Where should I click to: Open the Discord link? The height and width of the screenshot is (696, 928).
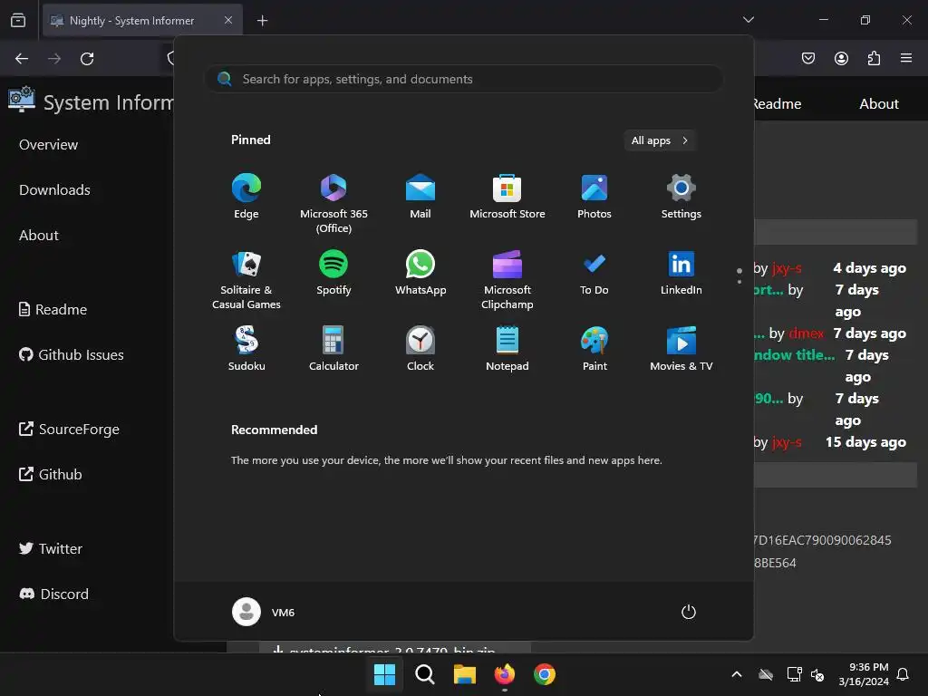pos(53,594)
